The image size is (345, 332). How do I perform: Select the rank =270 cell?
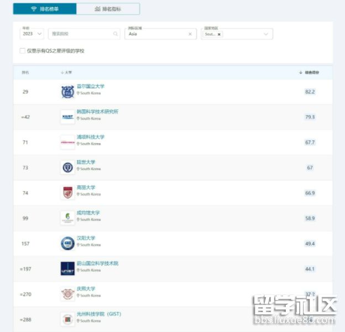pyautogui.click(x=25, y=294)
